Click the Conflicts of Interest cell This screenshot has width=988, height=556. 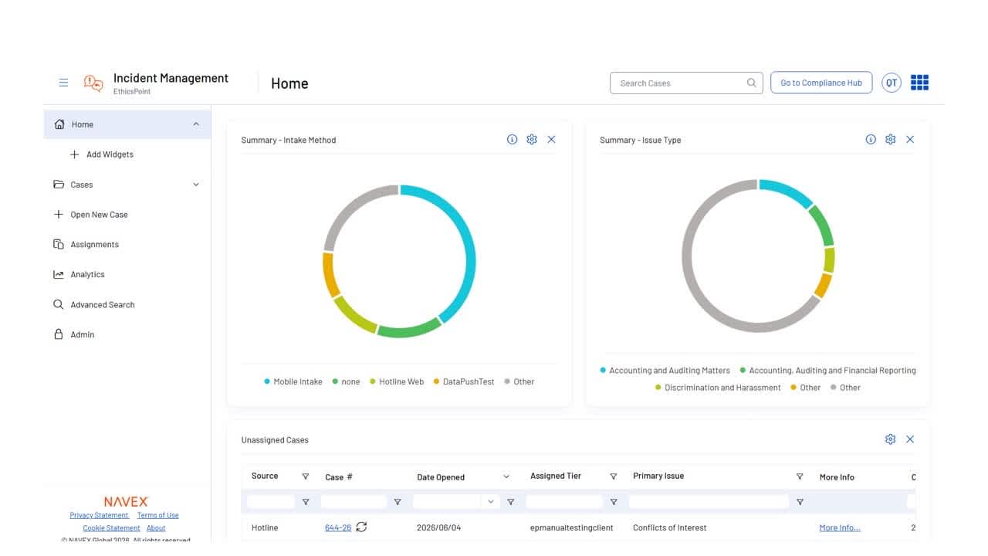pos(670,527)
